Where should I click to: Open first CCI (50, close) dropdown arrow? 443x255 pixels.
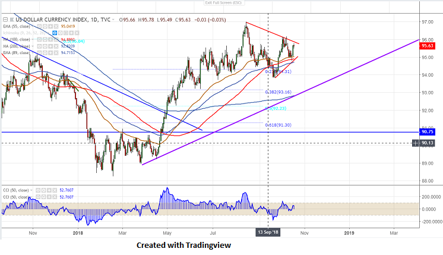point(31,190)
